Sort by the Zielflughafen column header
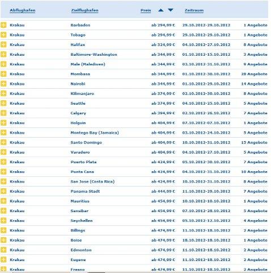The image size is (271, 273). pyautogui.click(x=84, y=10)
